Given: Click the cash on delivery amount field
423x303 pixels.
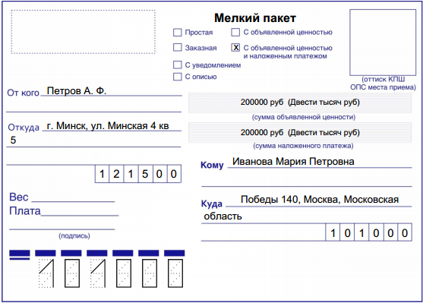Looking at the screenshot, I should [x=300, y=132].
